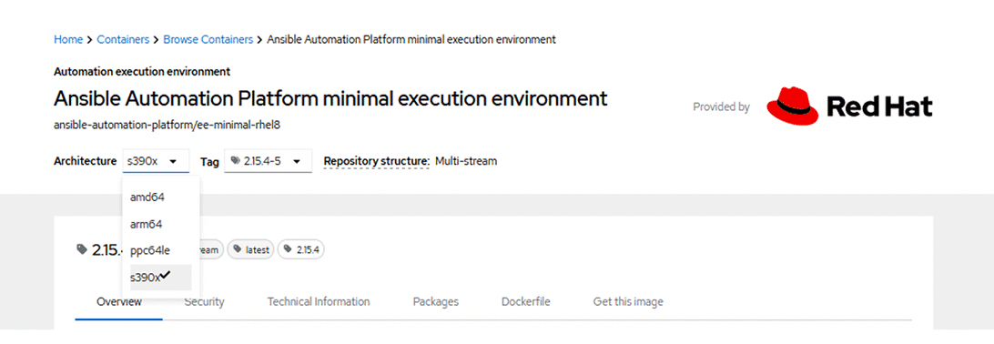Click the Red Hat fedora logo
994x344 pixels.
point(793,106)
